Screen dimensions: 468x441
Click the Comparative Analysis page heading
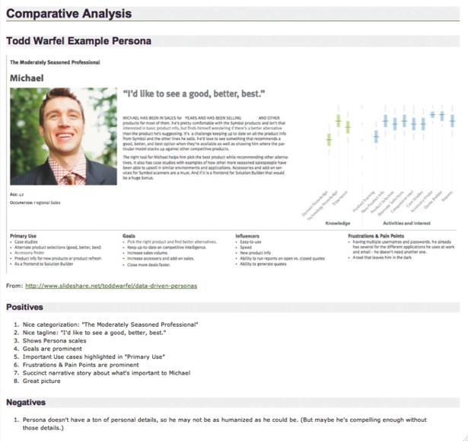coord(69,14)
